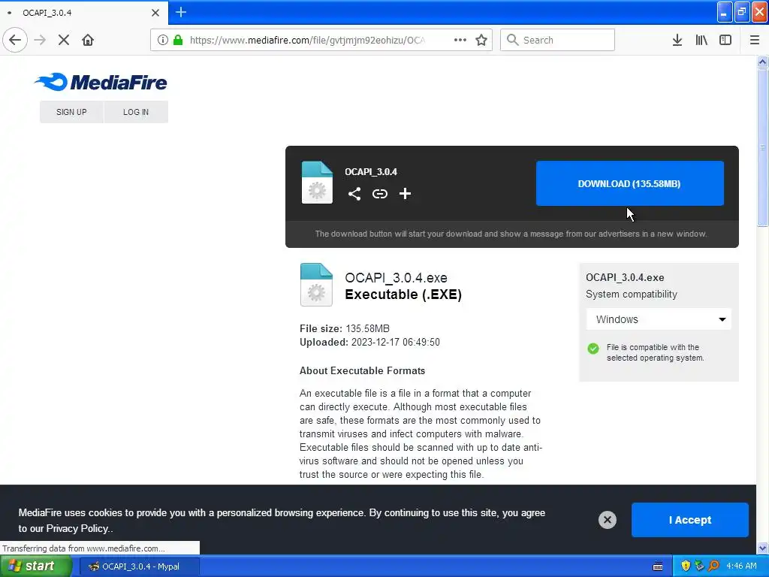Click the LOG IN button

click(x=136, y=112)
